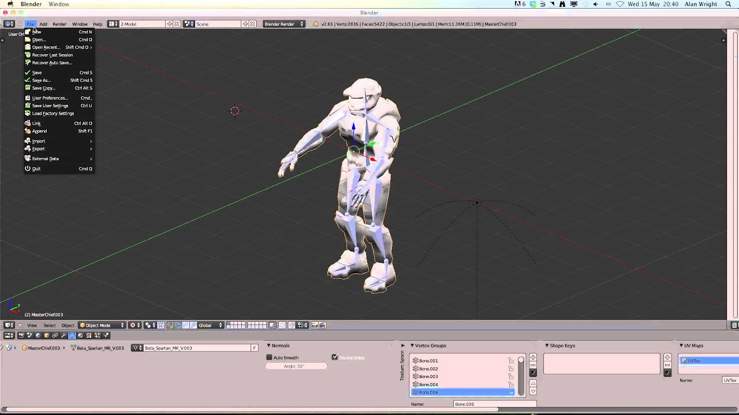Viewport: 739px width, 415px height.
Task: Click Append in File menu
Action: point(59,131)
